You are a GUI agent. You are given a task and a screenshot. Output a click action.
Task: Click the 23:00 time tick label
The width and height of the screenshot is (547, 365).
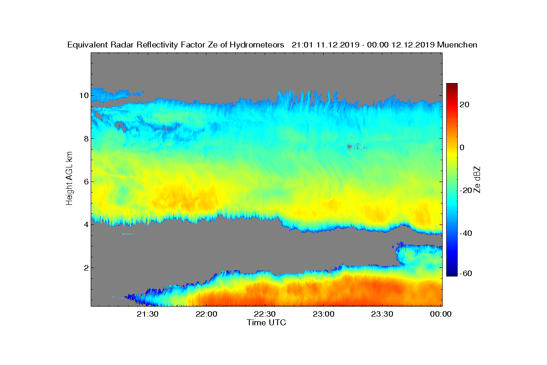324,314
